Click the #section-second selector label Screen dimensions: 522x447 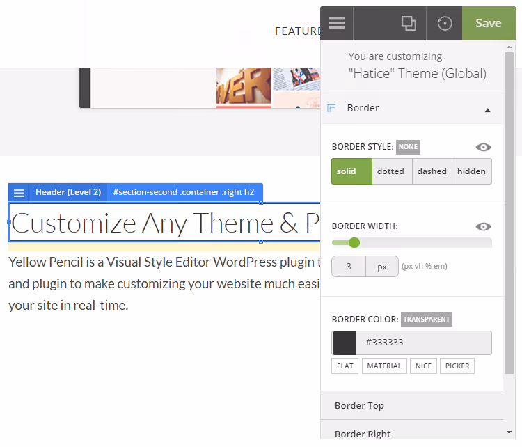184,192
